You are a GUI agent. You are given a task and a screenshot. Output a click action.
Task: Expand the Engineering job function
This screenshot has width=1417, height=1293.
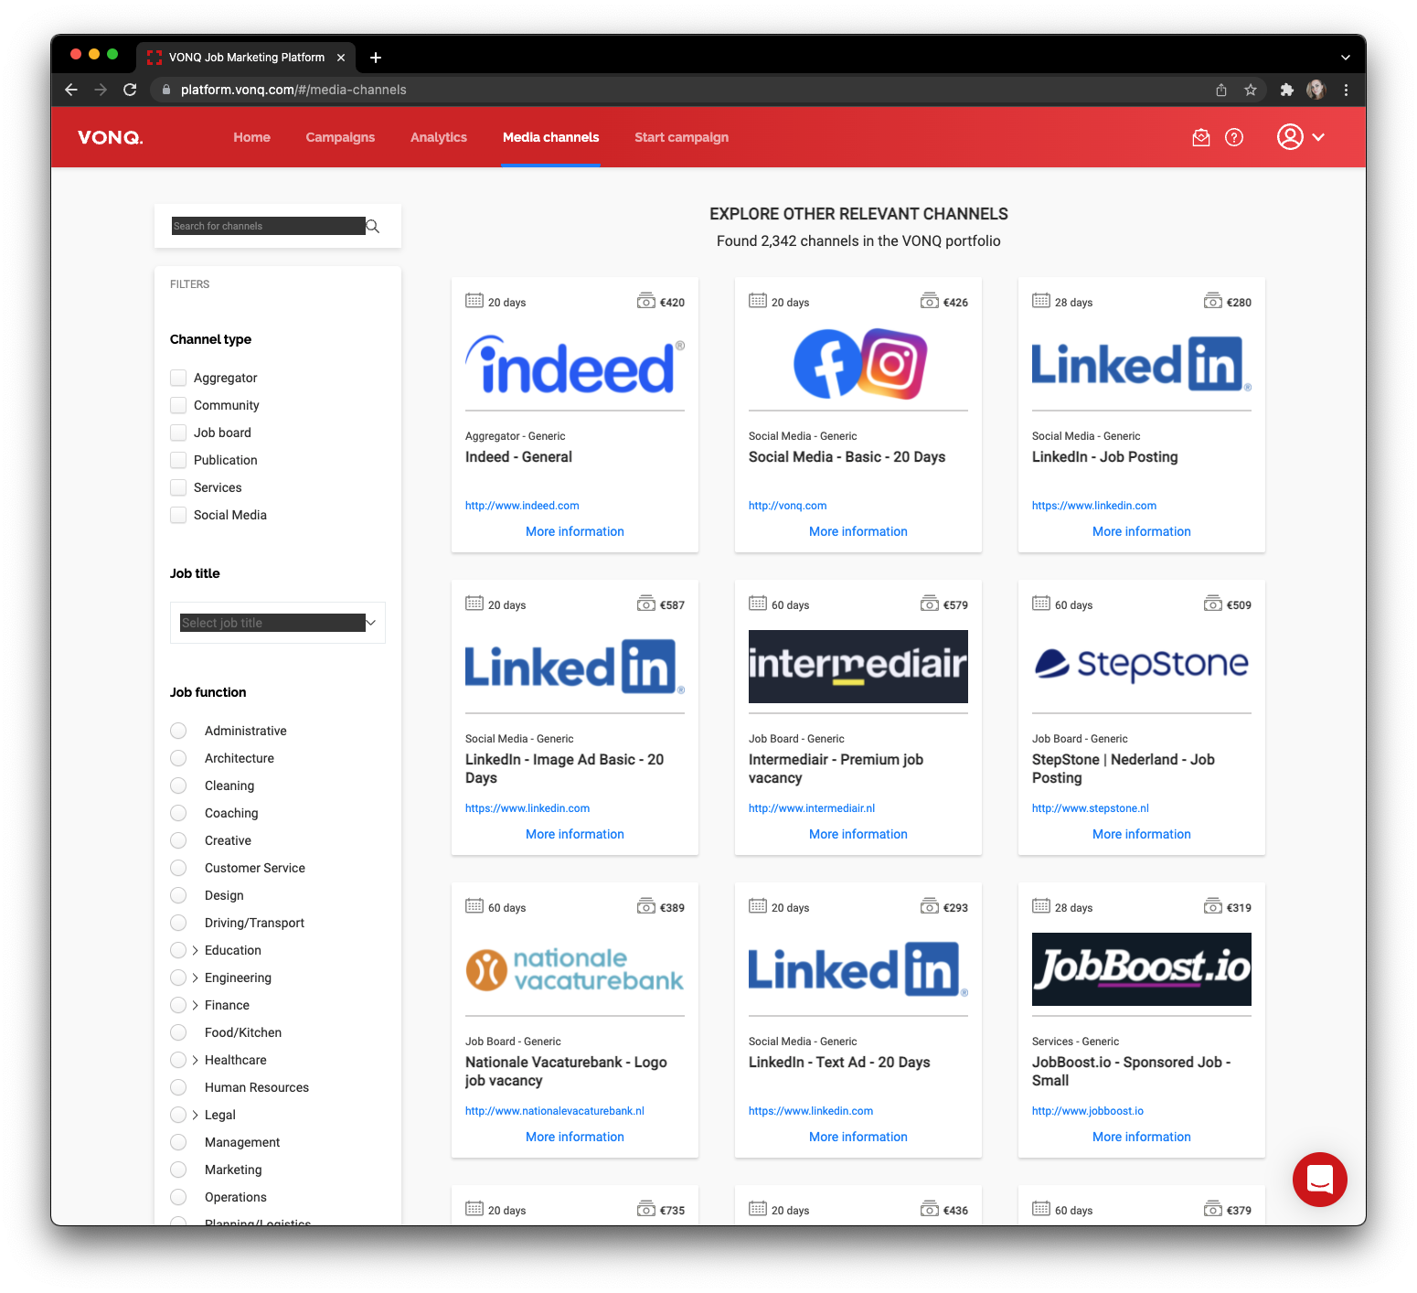click(195, 978)
